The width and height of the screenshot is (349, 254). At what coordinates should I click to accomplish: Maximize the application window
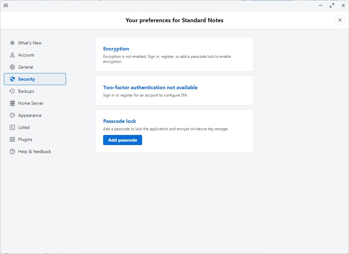(332, 5)
